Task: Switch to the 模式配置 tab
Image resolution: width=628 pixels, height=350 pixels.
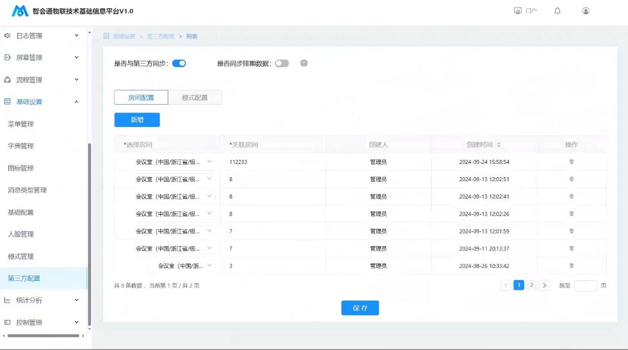Action: pyautogui.click(x=195, y=98)
